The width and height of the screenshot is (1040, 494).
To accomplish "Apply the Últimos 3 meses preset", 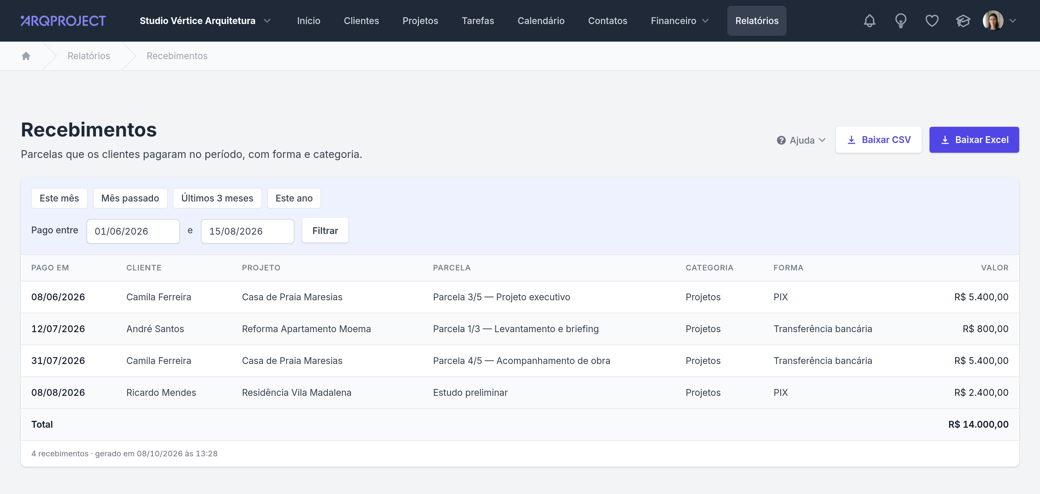I will (217, 198).
